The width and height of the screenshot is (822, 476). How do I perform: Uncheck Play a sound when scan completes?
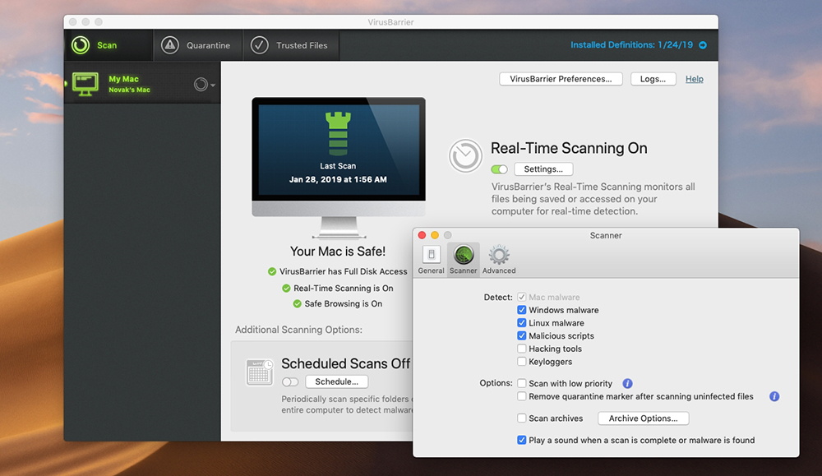(x=522, y=441)
